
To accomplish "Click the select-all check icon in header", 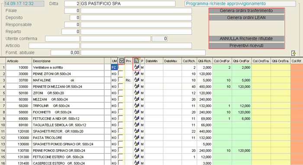I will click(x=121, y=61).
